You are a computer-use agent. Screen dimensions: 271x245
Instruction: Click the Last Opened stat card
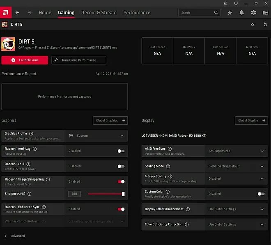tap(157, 51)
